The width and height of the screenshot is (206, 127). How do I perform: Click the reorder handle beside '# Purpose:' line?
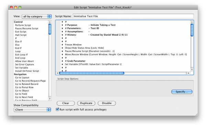click(x=62, y=25)
